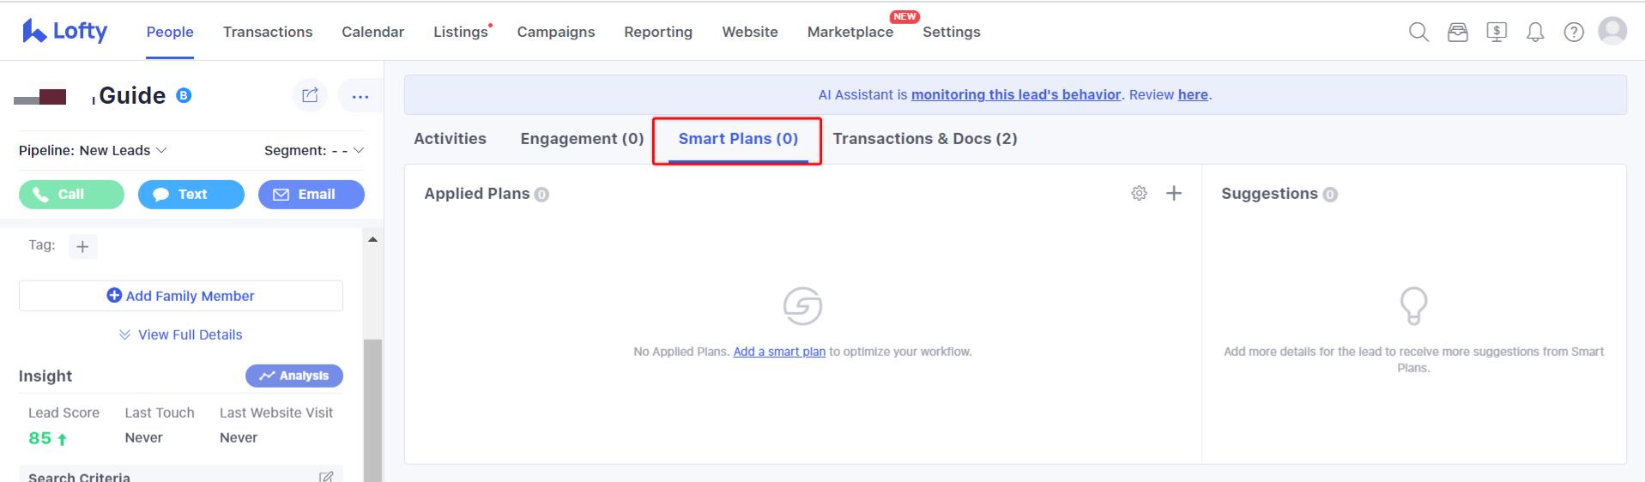Viewport: 1645px width, 482px height.
Task: Open Applied Plans gear settings
Action: click(x=1139, y=194)
